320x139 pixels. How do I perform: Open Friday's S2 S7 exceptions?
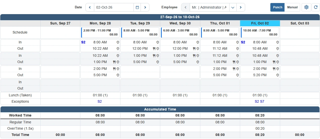point(260,101)
